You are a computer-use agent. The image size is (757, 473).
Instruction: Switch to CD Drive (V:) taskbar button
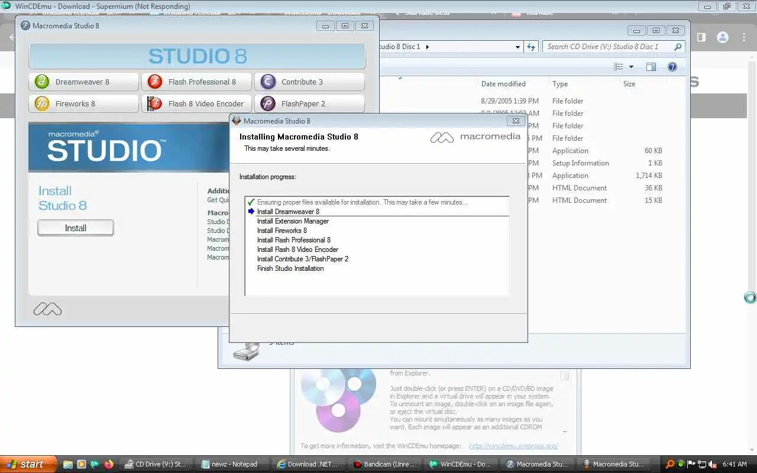click(x=156, y=464)
